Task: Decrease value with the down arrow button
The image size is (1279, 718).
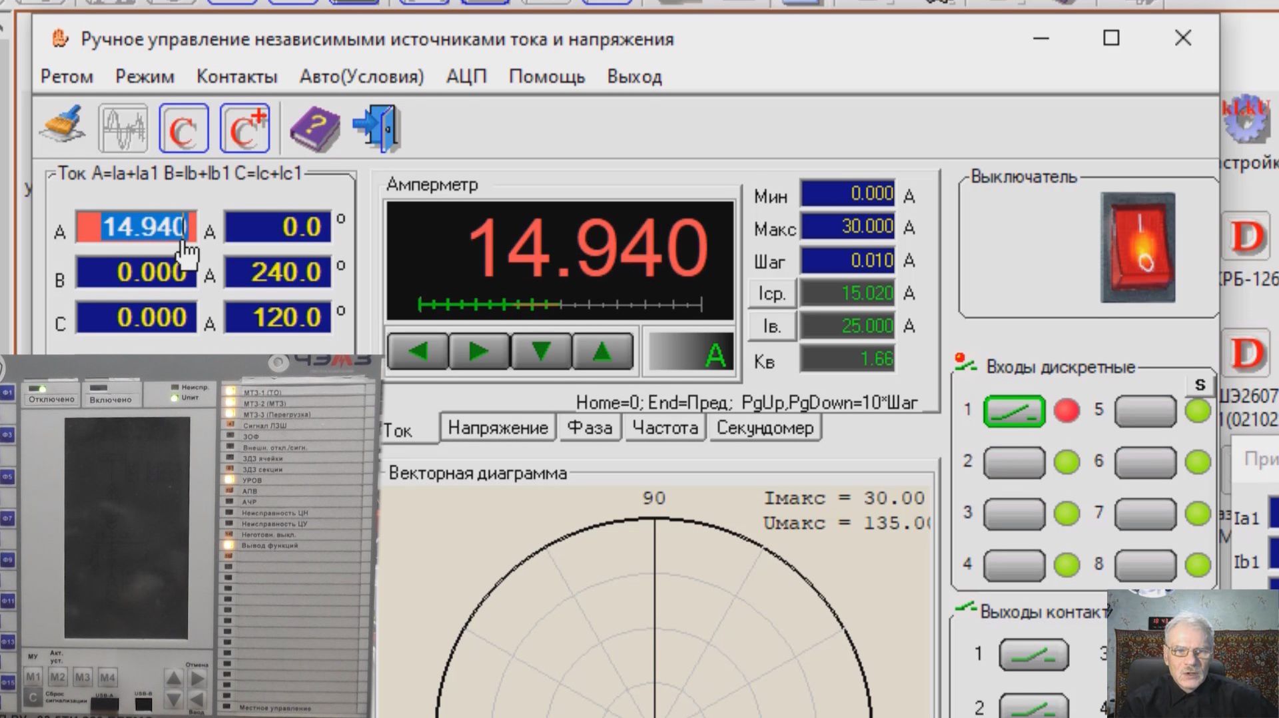Action: click(541, 351)
